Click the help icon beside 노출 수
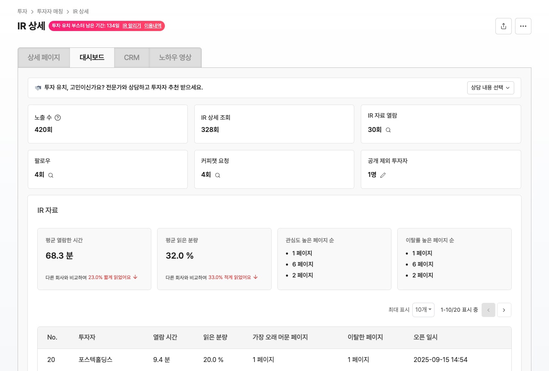 58,118
